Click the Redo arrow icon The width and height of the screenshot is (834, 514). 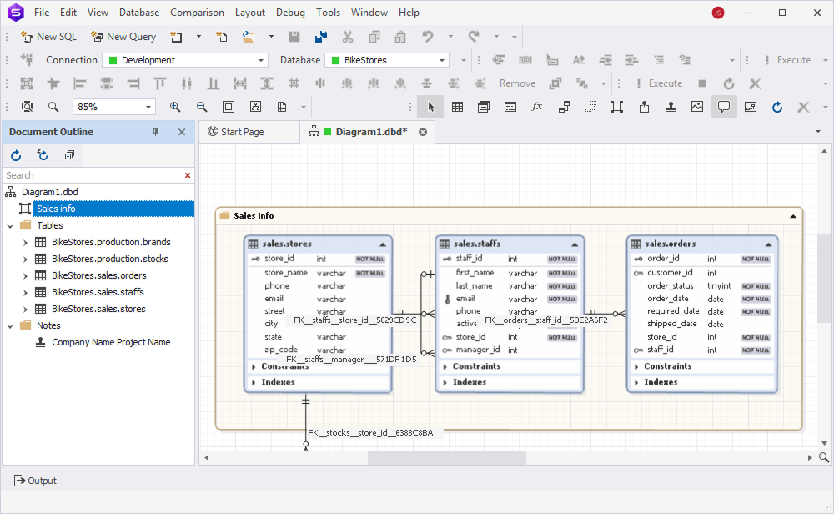tap(474, 37)
